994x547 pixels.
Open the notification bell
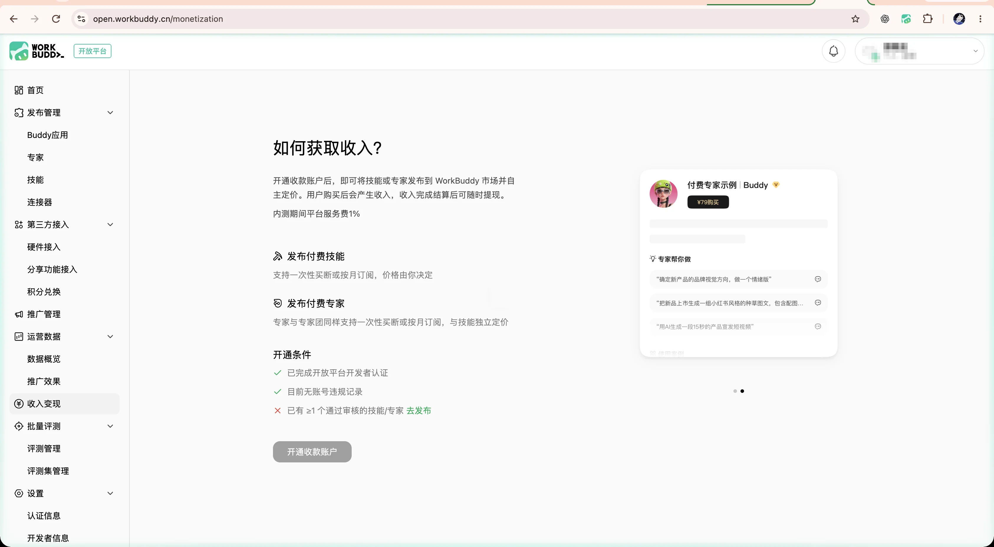coord(833,51)
